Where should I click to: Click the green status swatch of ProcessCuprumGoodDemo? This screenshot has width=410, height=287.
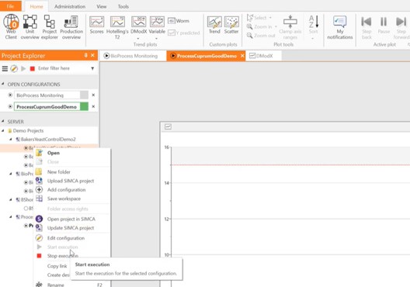(84, 106)
